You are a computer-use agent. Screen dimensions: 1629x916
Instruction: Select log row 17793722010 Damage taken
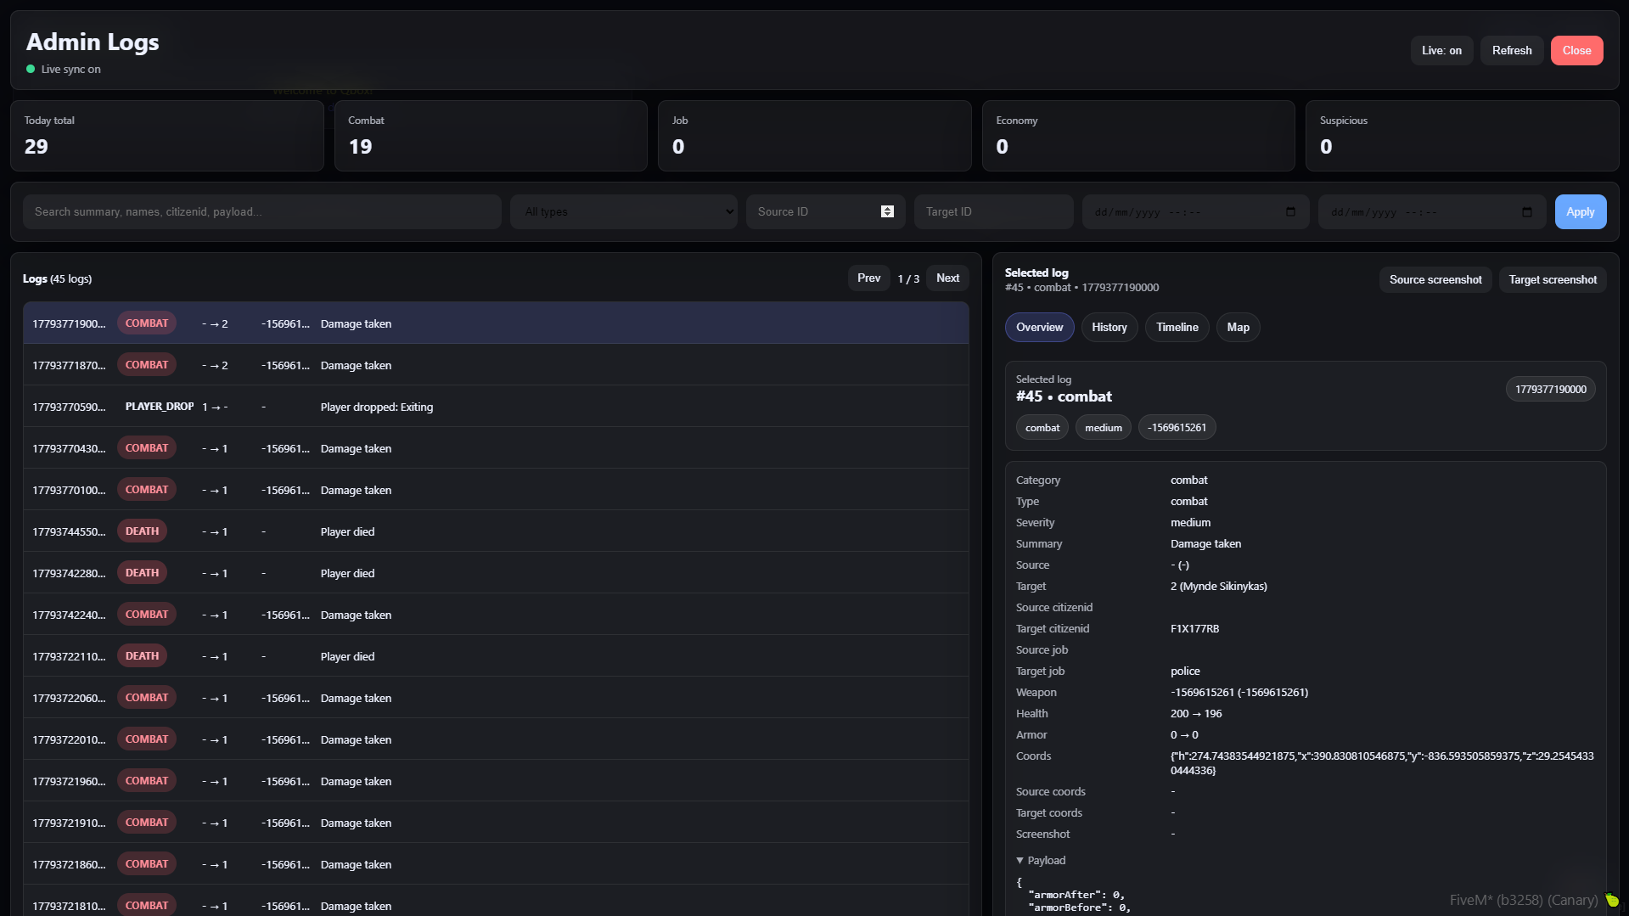click(496, 739)
